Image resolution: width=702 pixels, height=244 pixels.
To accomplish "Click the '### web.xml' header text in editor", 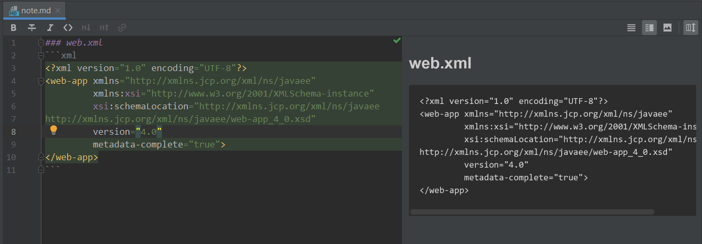I will click(74, 42).
